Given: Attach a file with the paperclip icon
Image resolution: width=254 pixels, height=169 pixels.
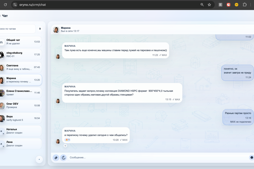Looking at the screenshot, I should pyautogui.click(x=56, y=158).
